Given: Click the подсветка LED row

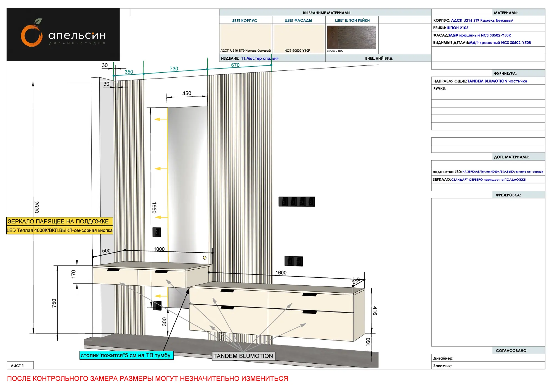Looking at the screenshot, I should (x=488, y=172).
